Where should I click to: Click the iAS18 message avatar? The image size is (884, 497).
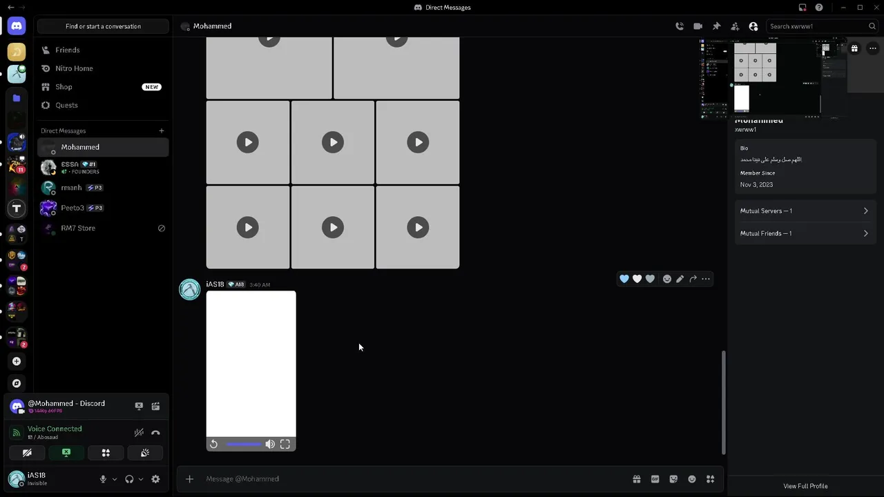[190, 289]
